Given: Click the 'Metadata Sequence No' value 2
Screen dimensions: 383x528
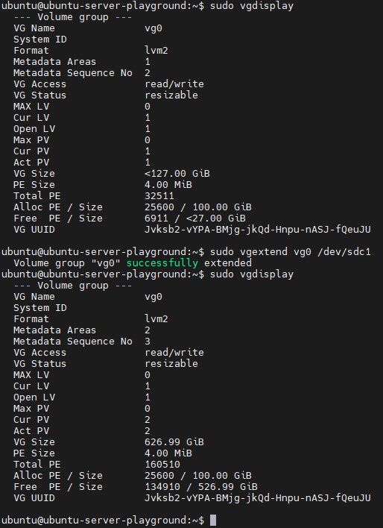Looking at the screenshot, I should [148, 73].
